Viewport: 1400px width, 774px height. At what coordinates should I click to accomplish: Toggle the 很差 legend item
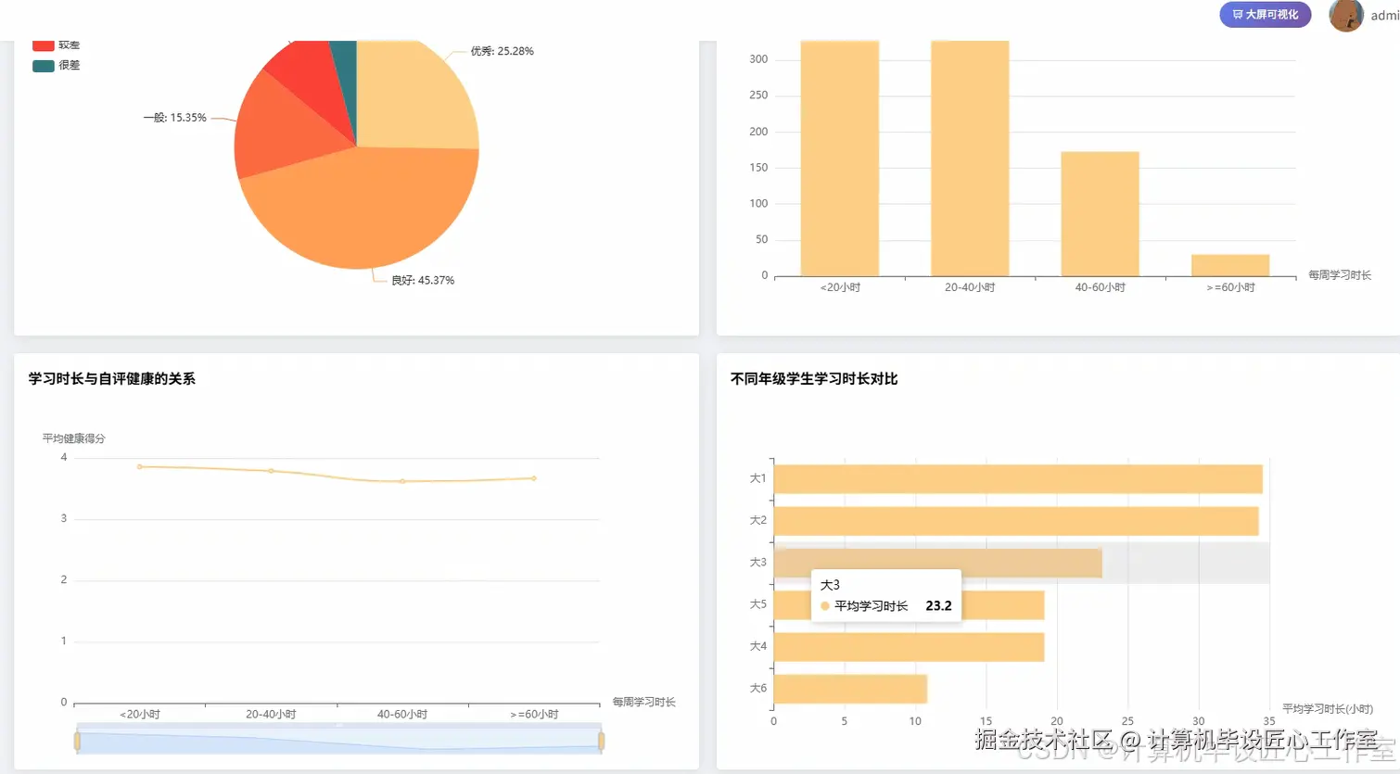57,66
